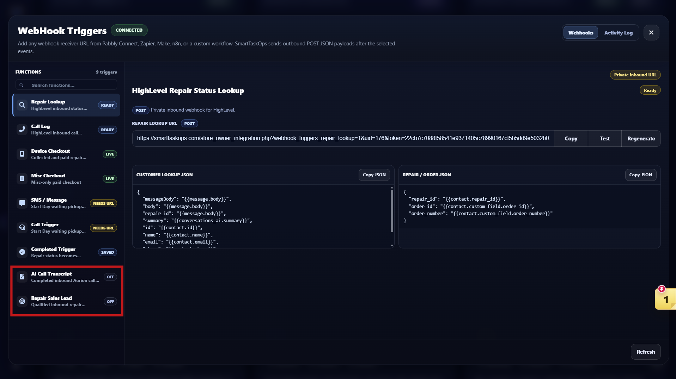Switch to the Webhooks tab

coord(580,33)
